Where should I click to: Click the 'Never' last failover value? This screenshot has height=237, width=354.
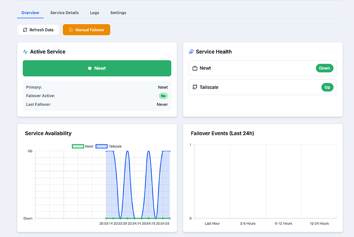[x=162, y=104]
